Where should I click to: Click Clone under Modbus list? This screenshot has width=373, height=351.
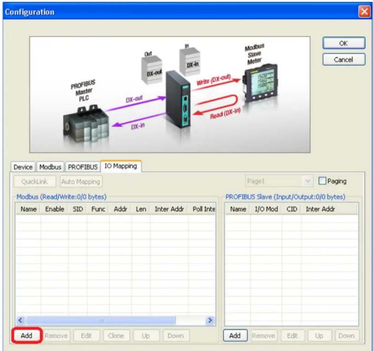click(116, 336)
